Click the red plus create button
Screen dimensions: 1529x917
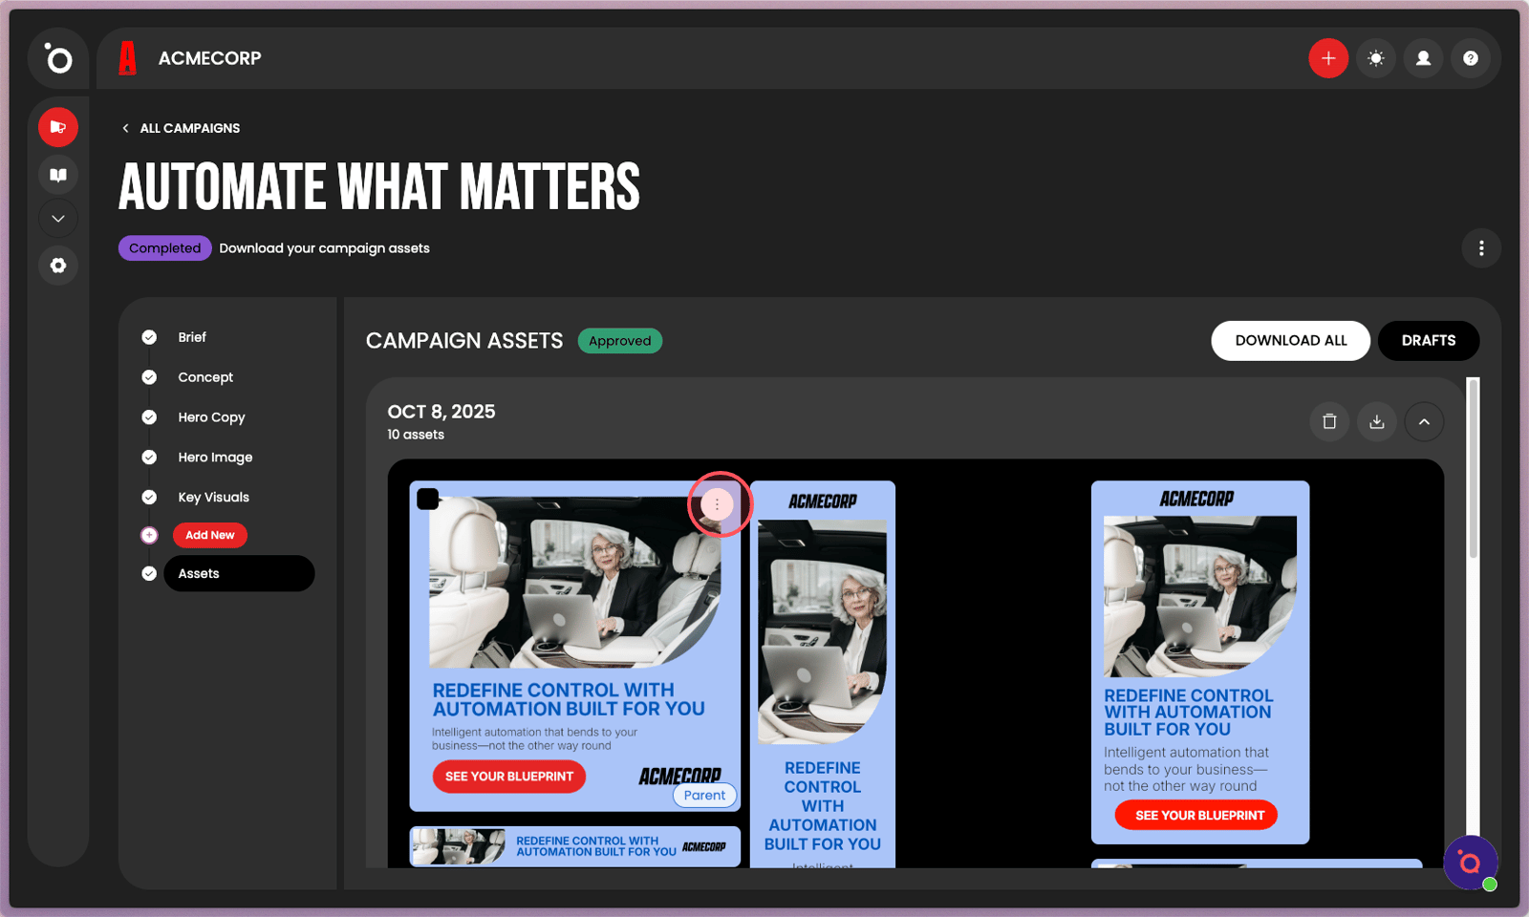click(x=1328, y=58)
